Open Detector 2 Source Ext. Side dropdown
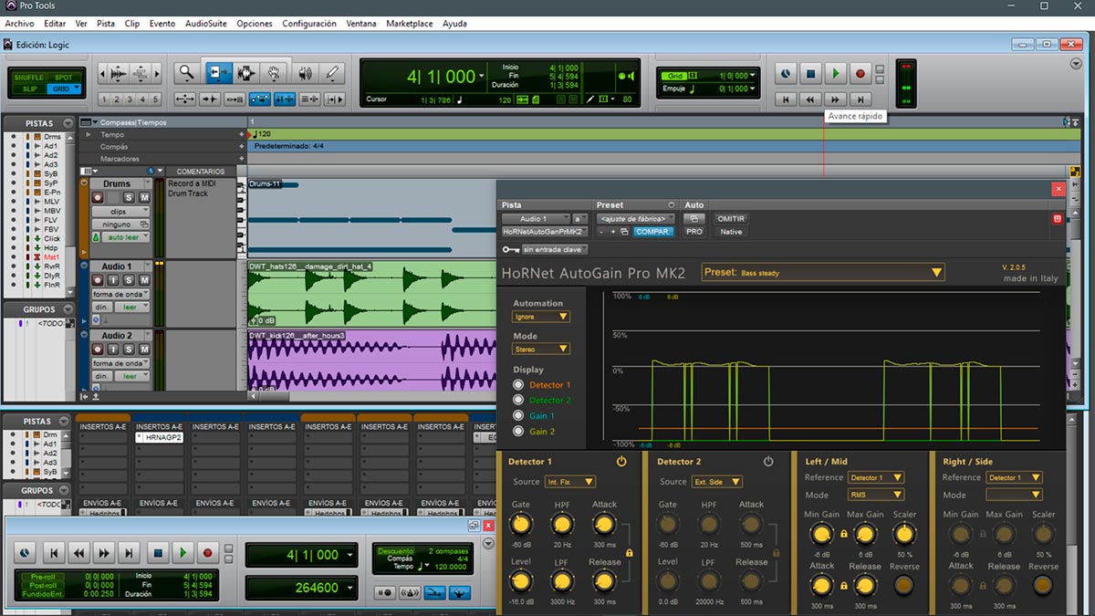1095x616 pixels. [x=717, y=482]
